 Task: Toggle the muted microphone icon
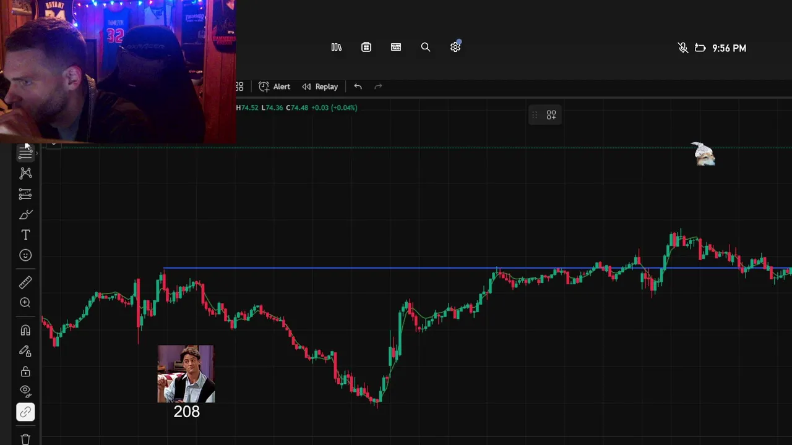tap(683, 48)
